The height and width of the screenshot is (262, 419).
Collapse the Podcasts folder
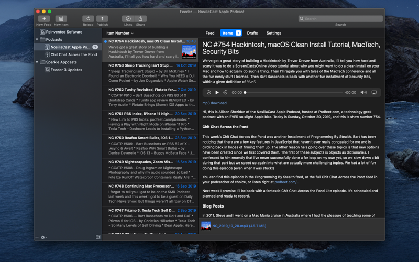(37, 40)
